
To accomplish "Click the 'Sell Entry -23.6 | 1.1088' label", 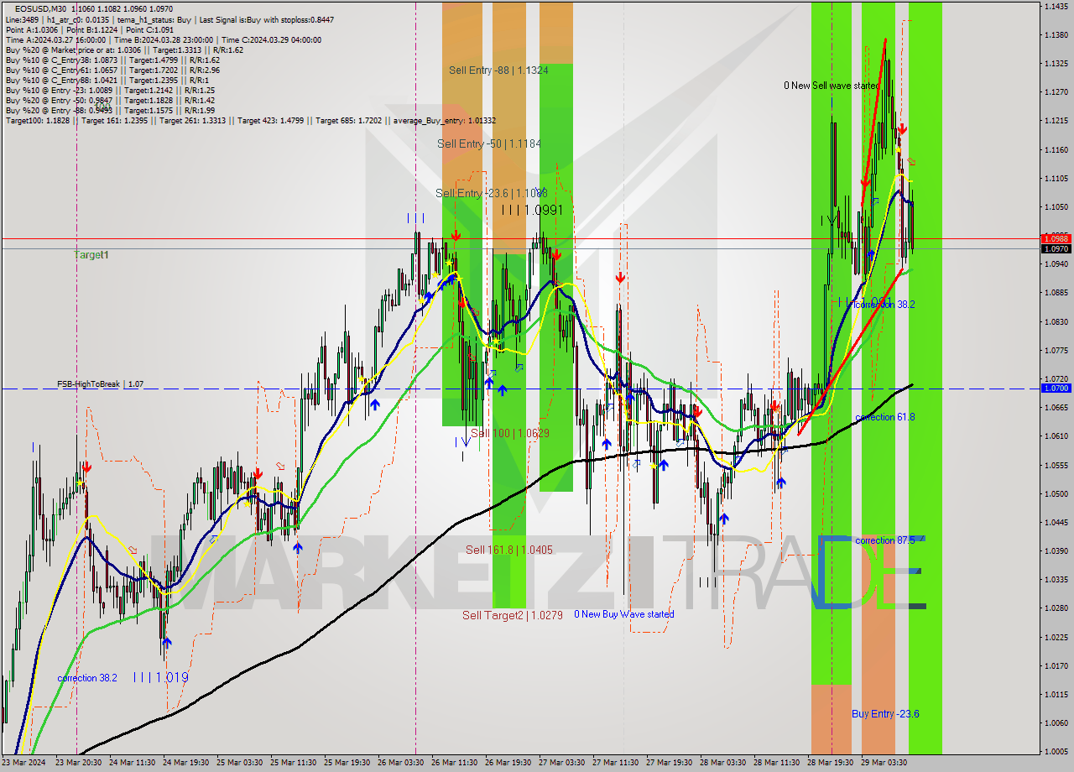I will point(492,193).
